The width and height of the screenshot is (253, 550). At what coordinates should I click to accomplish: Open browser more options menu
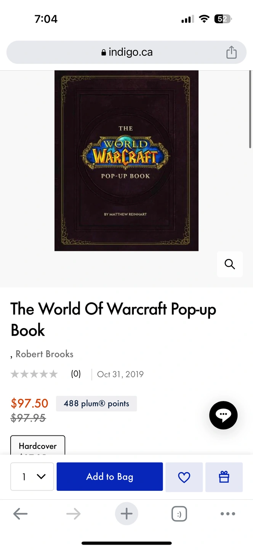coord(228,514)
